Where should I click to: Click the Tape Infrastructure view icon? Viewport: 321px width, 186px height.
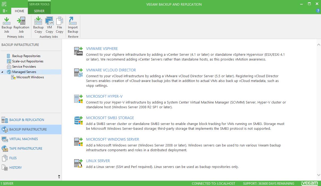coord(5,149)
